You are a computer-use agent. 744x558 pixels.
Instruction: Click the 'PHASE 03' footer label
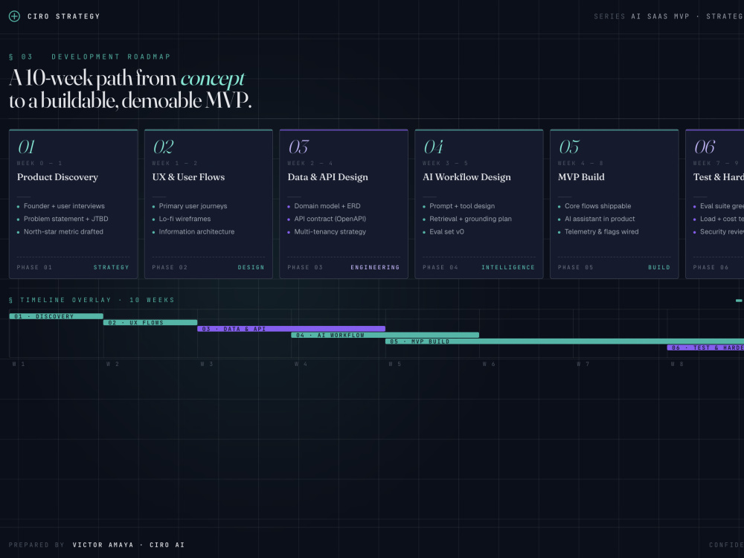[305, 268]
